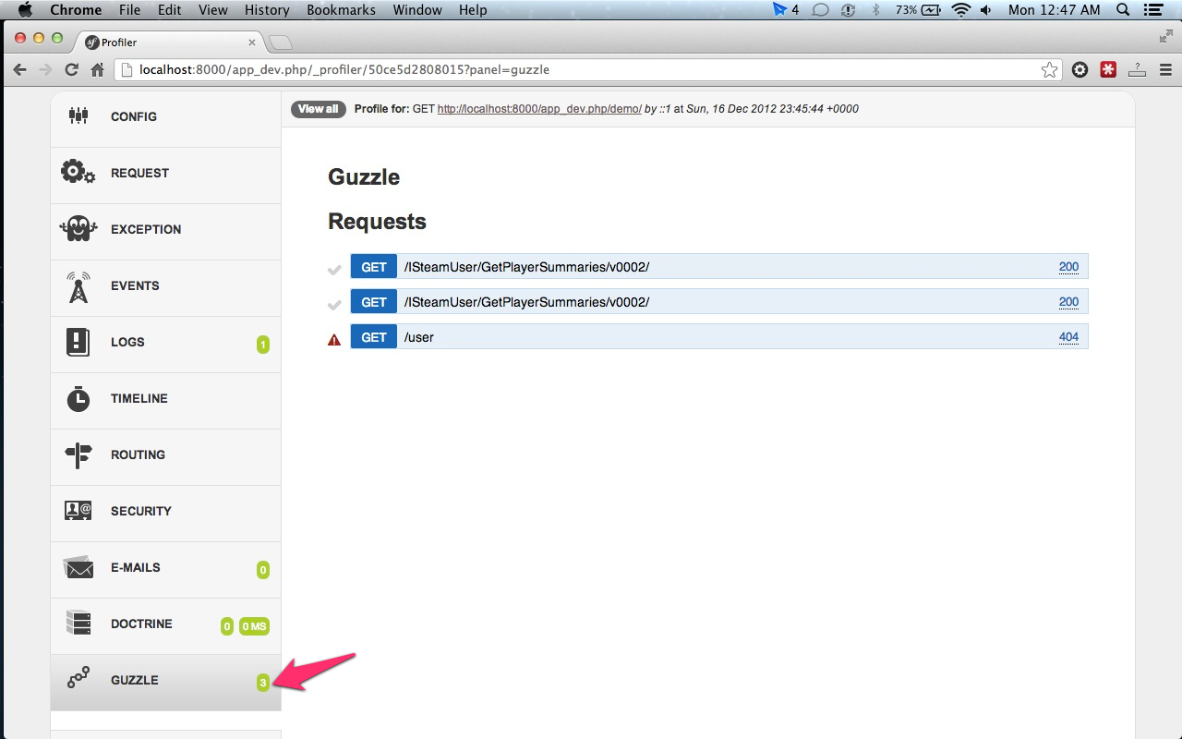The width and height of the screenshot is (1182, 739).
Task: Open the Bookmarks menu
Action: point(341,10)
